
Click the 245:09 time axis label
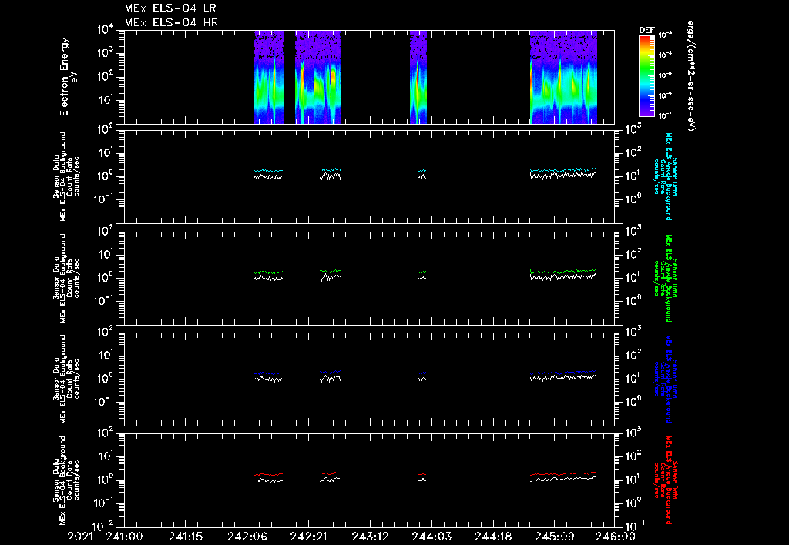[x=554, y=537]
